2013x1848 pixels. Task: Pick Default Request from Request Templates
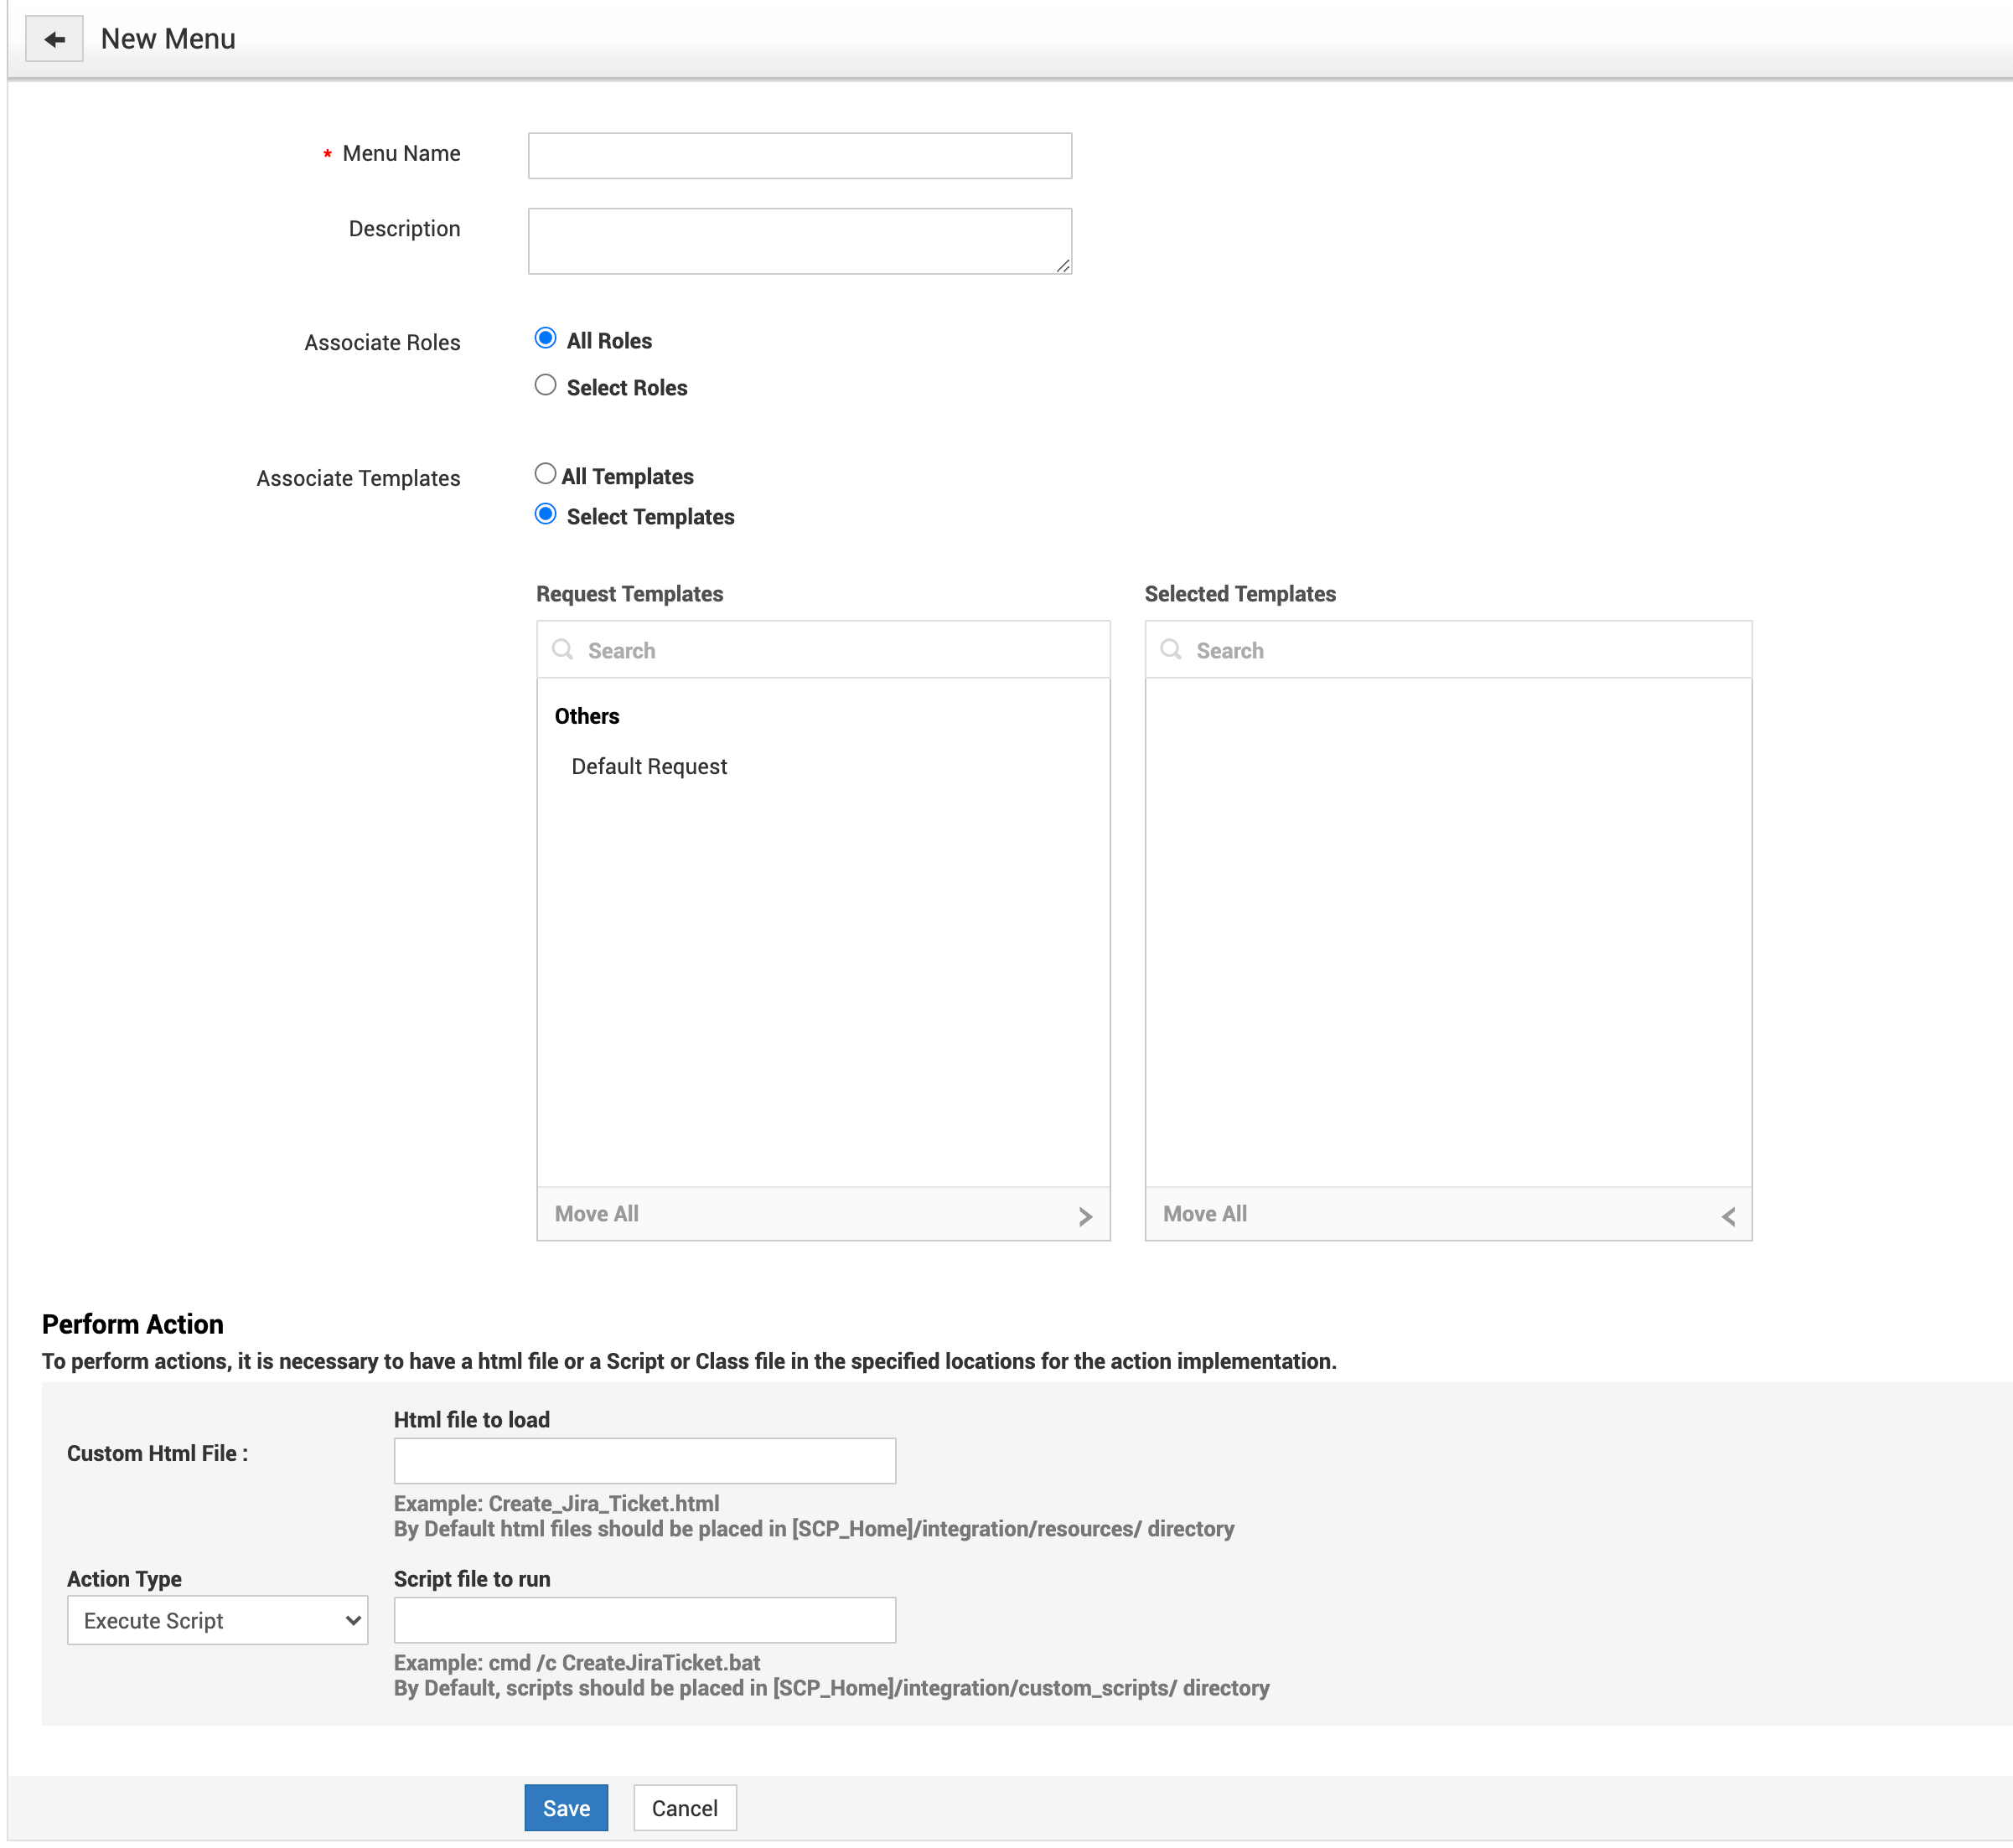649,767
